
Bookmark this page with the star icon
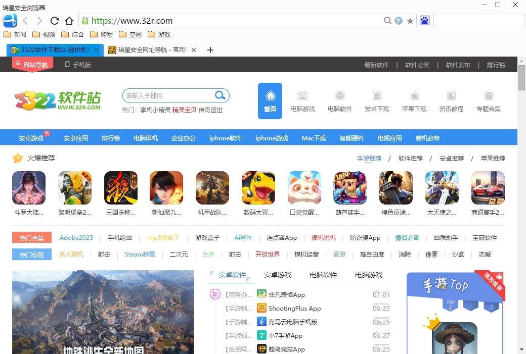click(x=410, y=21)
